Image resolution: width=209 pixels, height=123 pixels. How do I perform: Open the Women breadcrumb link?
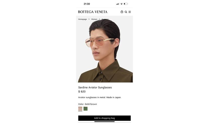[94, 19]
